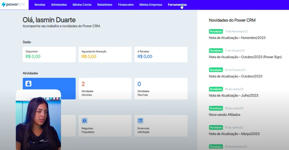The image size is (289, 150).
Task: Click Novidades tag dated 05 de Setembro/22
Action: pyautogui.click(x=216, y=147)
